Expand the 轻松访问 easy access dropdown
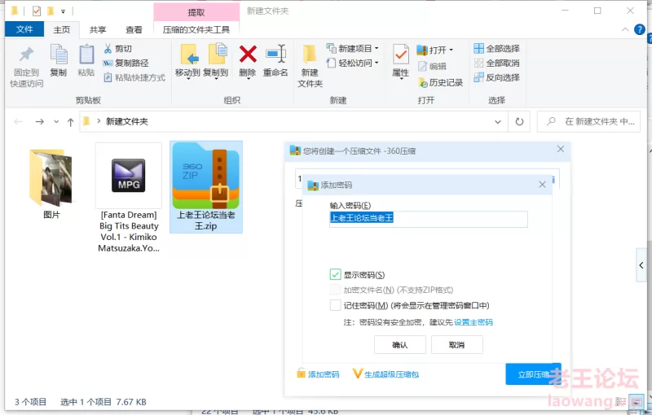Image resolution: width=652 pixels, height=415 pixels. pyautogui.click(x=377, y=63)
